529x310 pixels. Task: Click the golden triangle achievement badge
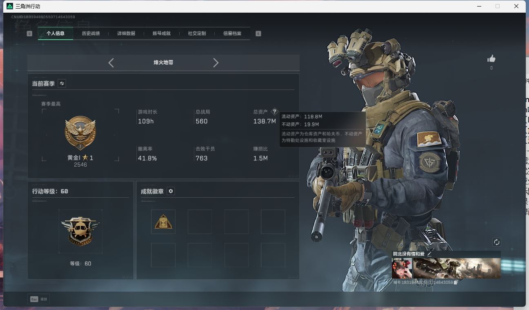point(163,222)
